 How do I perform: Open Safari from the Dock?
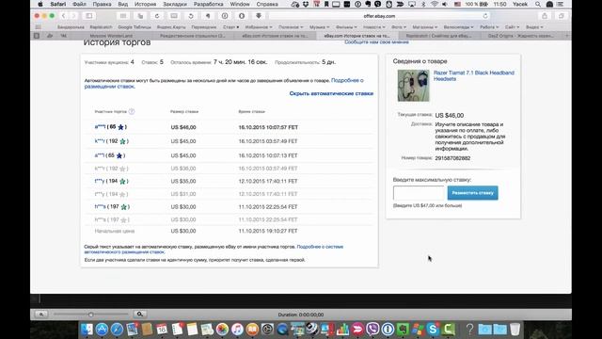117,330
